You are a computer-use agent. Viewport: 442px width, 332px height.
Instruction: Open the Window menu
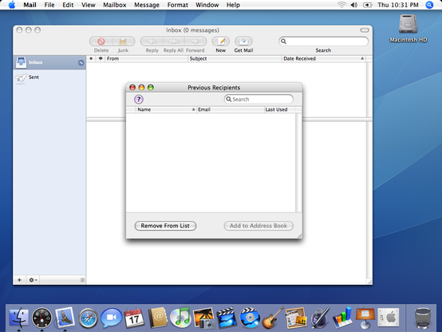(x=207, y=5)
